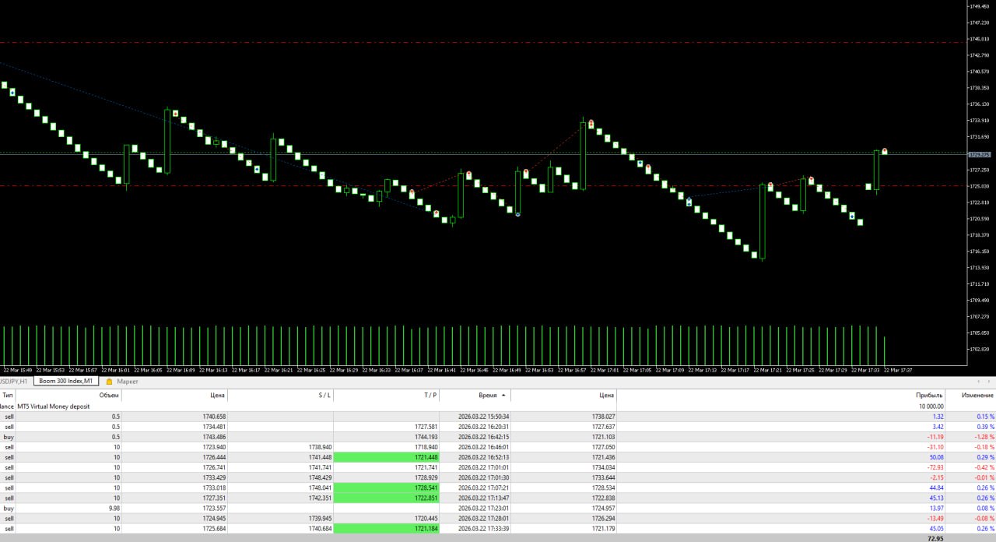This screenshot has height=542, width=996.
Task: Click the tab scroll right arrow
Action: point(990,382)
